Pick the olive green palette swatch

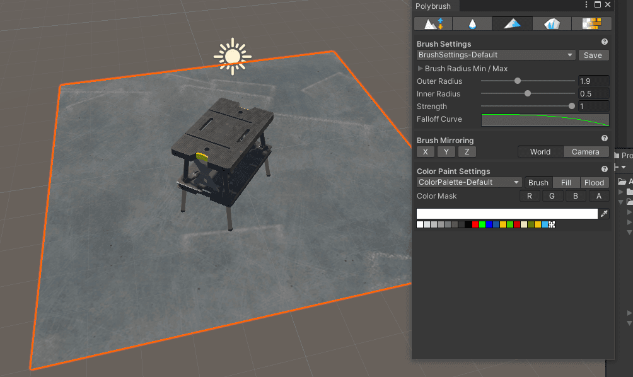[531, 224]
